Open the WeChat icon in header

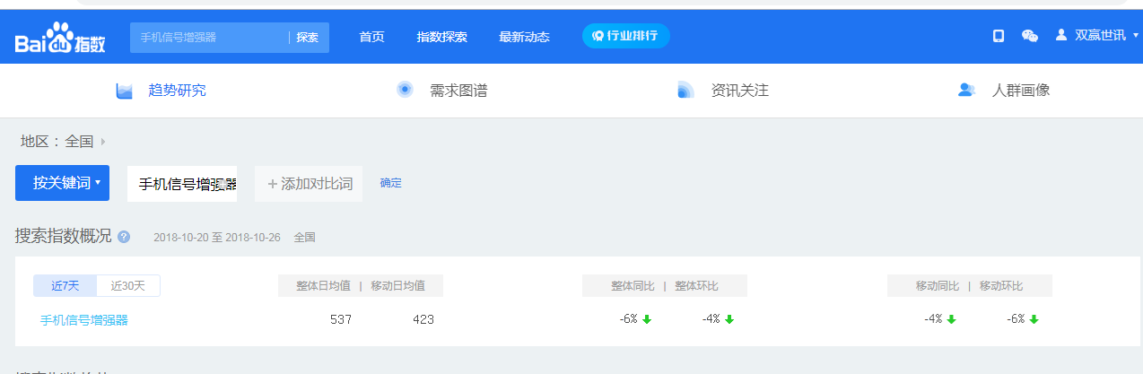(x=1030, y=36)
